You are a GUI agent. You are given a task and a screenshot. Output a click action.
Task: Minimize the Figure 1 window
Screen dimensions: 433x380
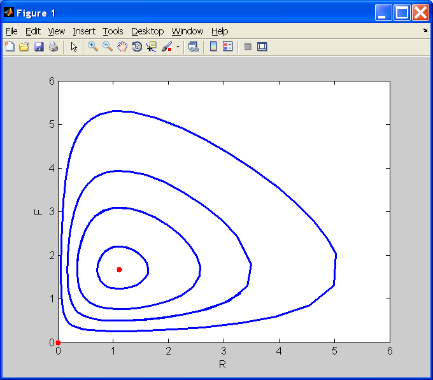point(383,13)
